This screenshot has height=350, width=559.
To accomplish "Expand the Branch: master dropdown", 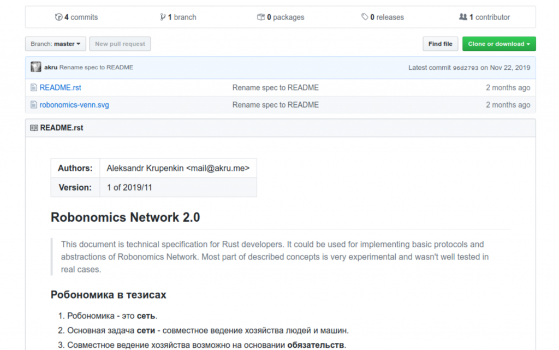I will click(55, 44).
